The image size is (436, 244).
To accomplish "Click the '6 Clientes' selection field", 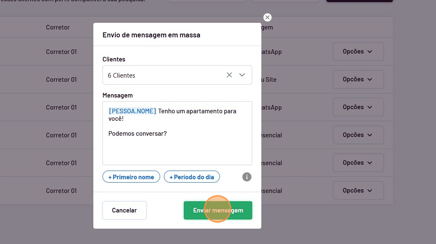I will point(162,76).
